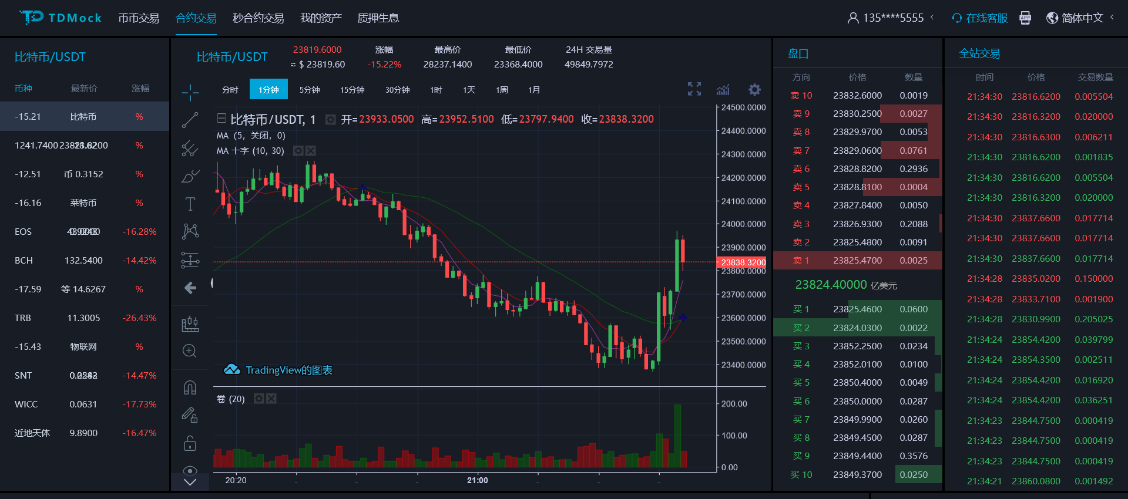Viewport: 1128px width, 499px height.
Task: Open the mobile APP download icon
Action: [x=1025, y=18]
